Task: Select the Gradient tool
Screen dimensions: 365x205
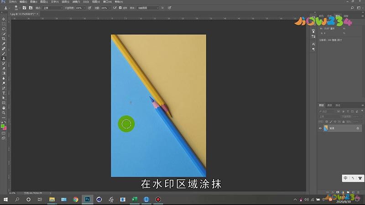Action: (4, 73)
